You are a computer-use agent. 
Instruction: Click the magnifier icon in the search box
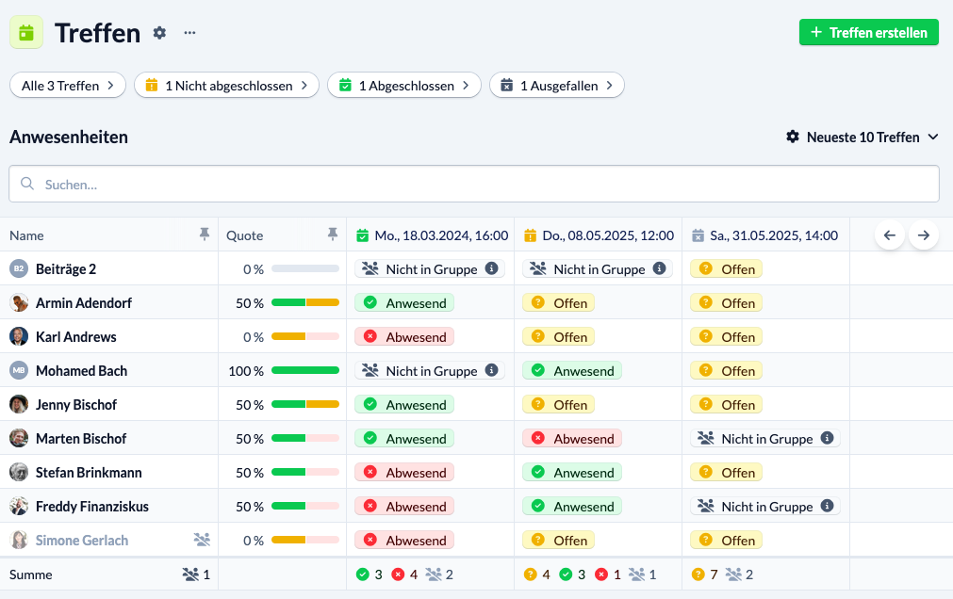coord(27,184)
